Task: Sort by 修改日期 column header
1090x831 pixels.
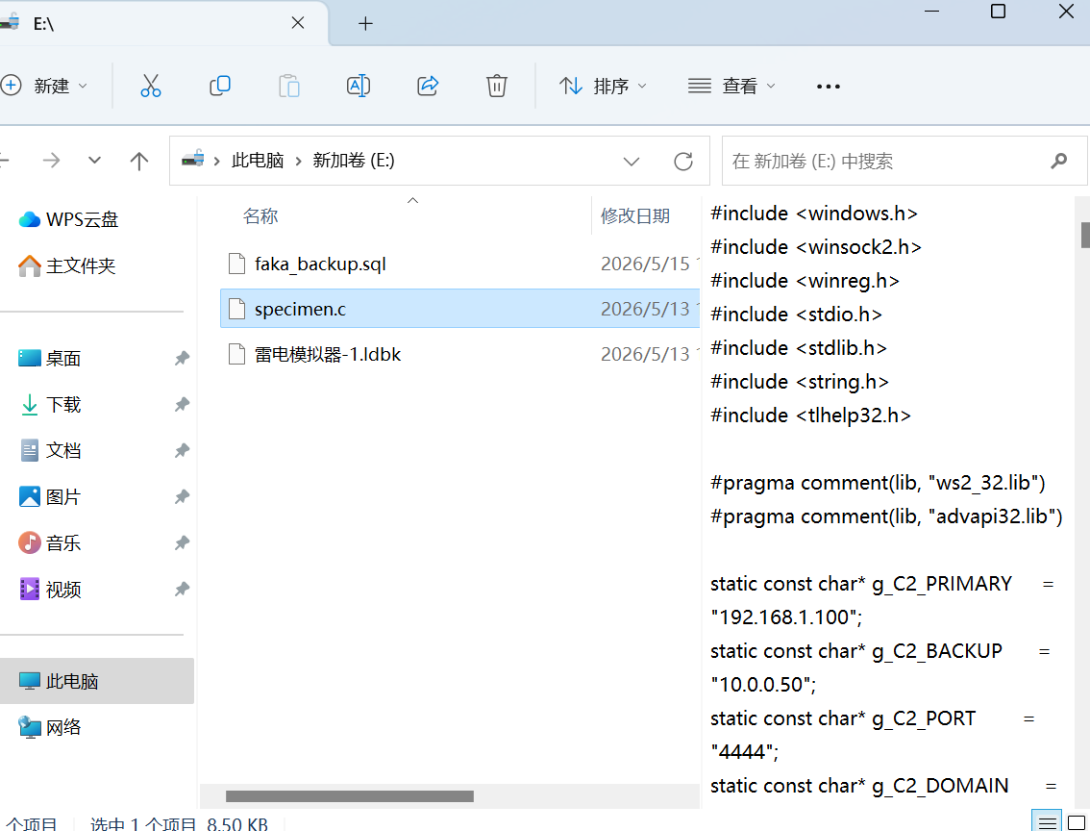Action: (x=634, y=216)
